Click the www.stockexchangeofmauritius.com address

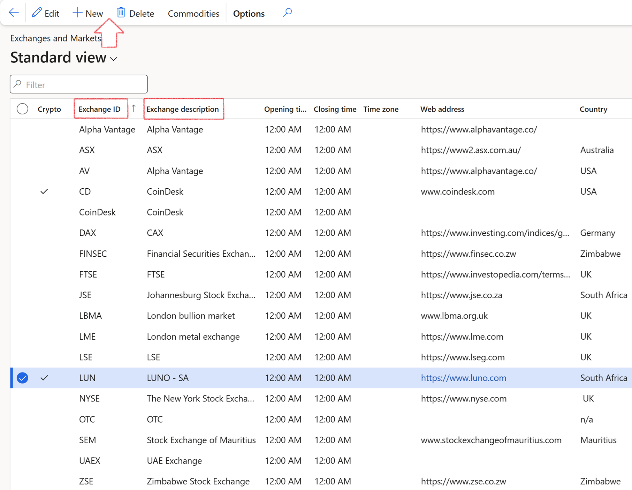click(491, 440)
